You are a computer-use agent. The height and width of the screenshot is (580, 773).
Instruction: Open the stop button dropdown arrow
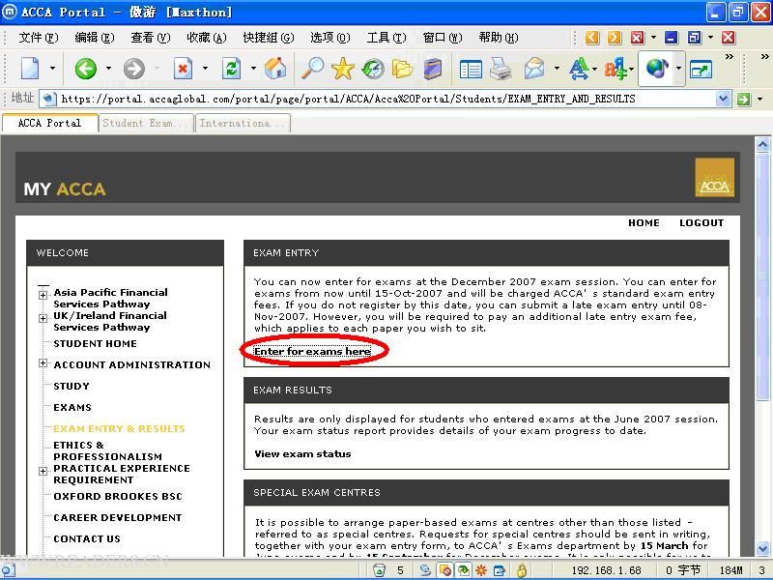pos(205,69)
